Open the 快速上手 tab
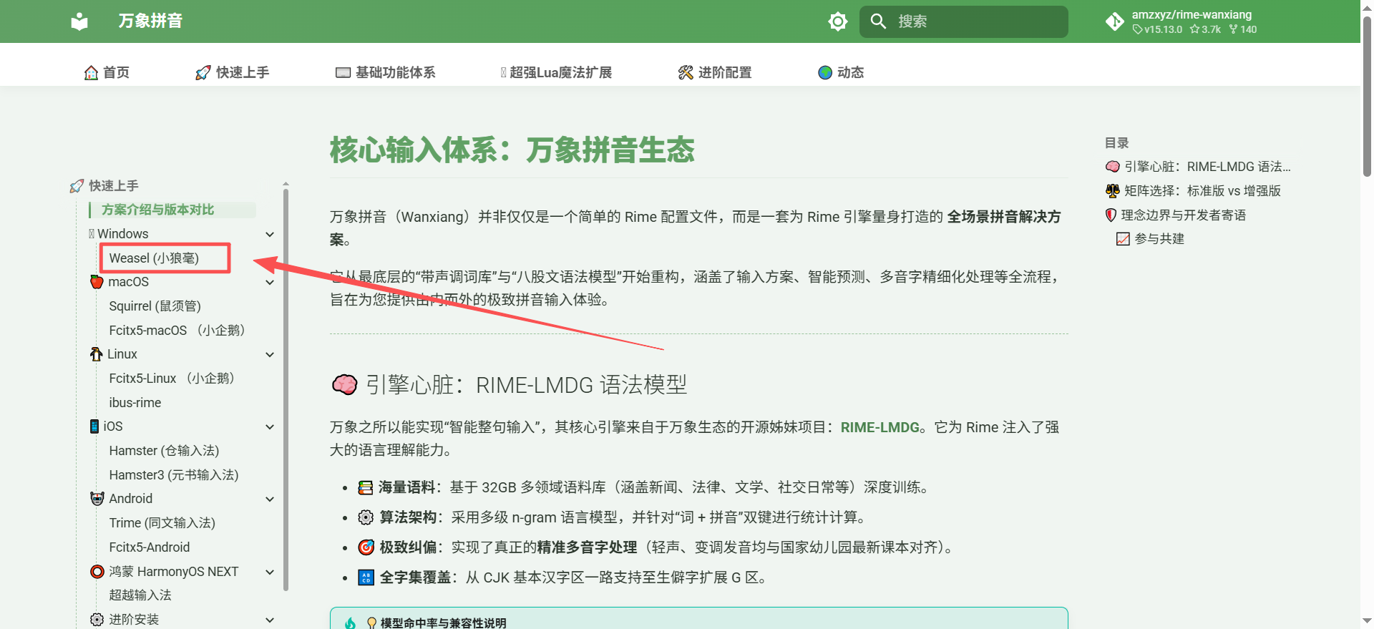 point(233,72)
